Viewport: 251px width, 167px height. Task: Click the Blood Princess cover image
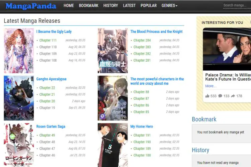coord(113,51)
